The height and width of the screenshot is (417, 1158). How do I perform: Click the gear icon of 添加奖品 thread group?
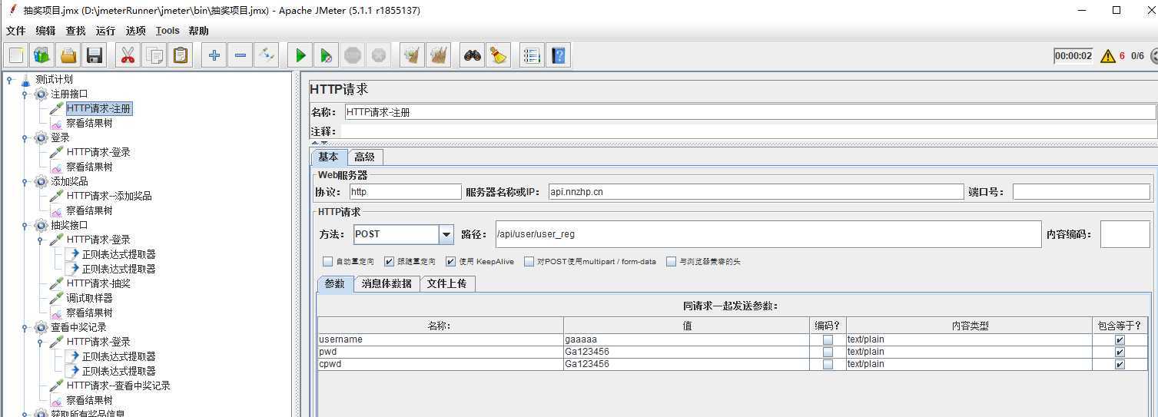pyautogui.click(x=41, y=181)
